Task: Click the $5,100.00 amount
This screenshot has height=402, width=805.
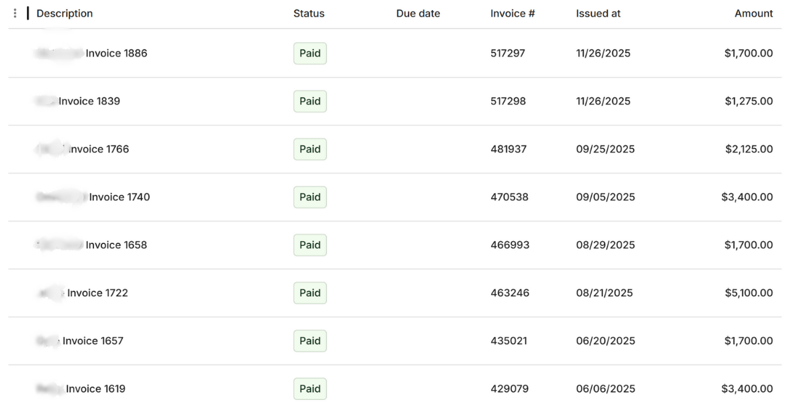Action: pos(748,293)
